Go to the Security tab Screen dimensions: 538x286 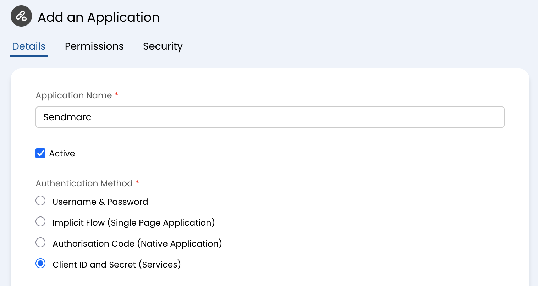pyautogui.click(x=163, y=46)
